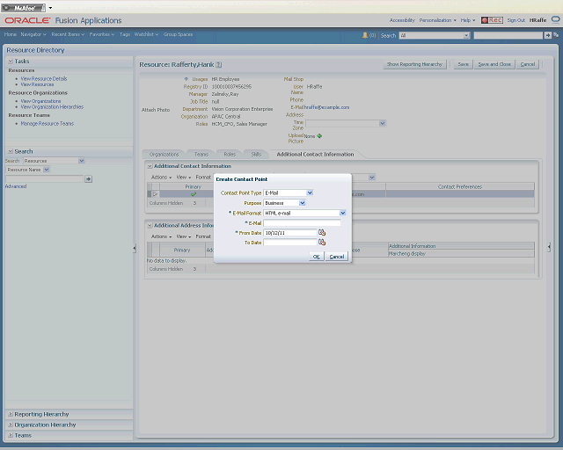Click Cancel button in resource header

click(528, 64)
